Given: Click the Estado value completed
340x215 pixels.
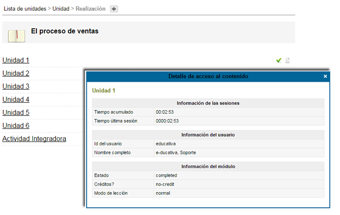Looking at the screenshot, I should (166, 175).
